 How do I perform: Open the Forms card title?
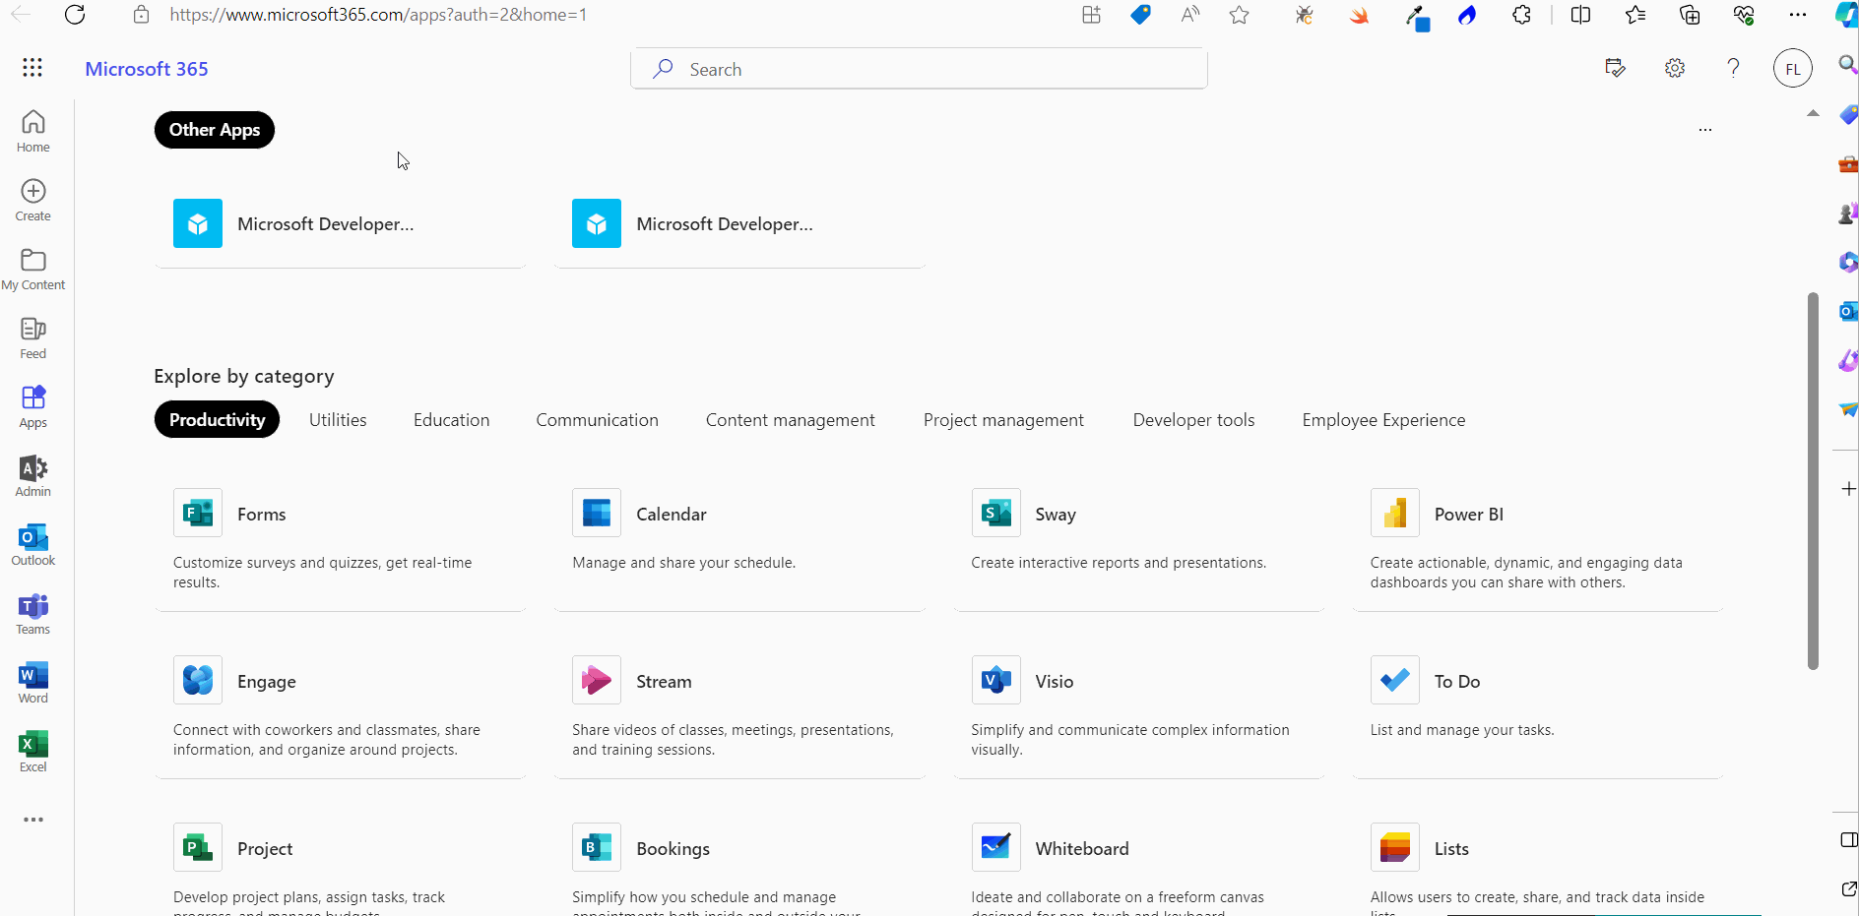[261, 515]
